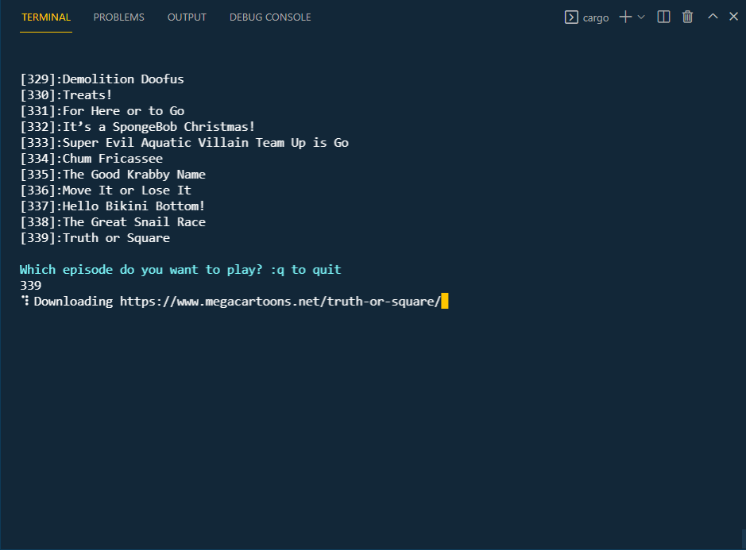Click the line [339]:Truth or Square
The image size is (746, 550).
coord(95,237)
